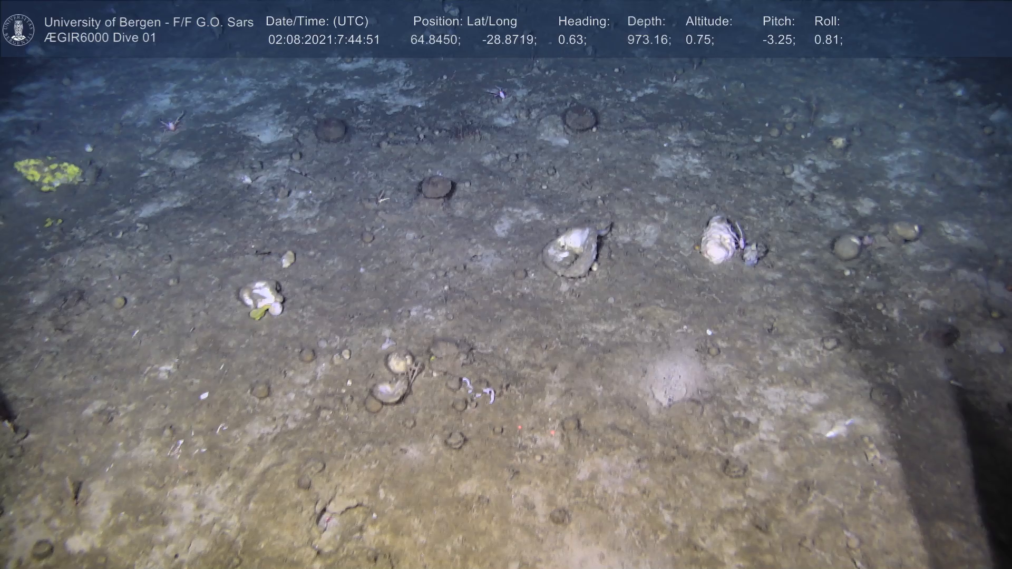This screenshot has height=569, width=1012.
Task: Click the University of Bergen crest logo
Action: [18, 30]
